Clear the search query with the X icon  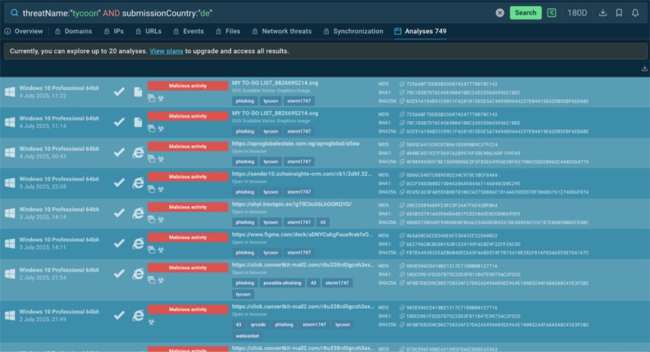500,13
